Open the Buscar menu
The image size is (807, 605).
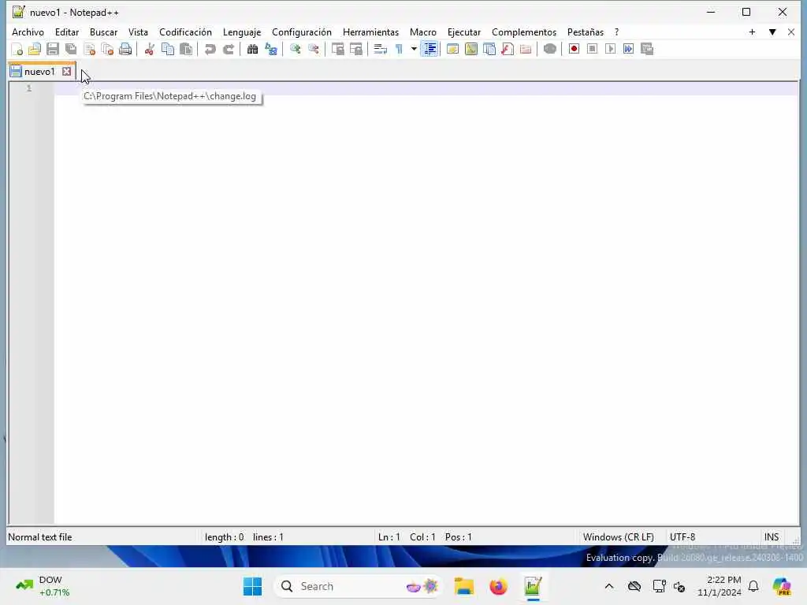(x=103, y=32)
